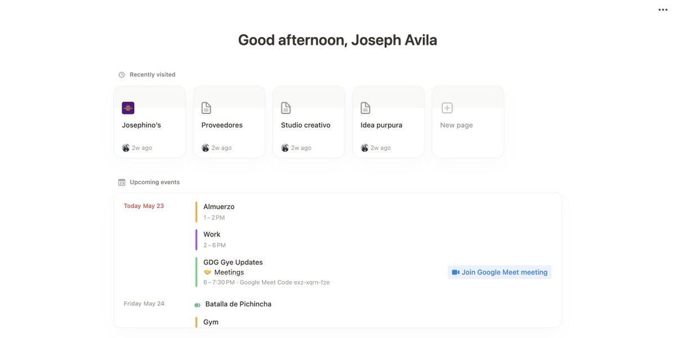Join Google Meet meeting

(500, 272)
